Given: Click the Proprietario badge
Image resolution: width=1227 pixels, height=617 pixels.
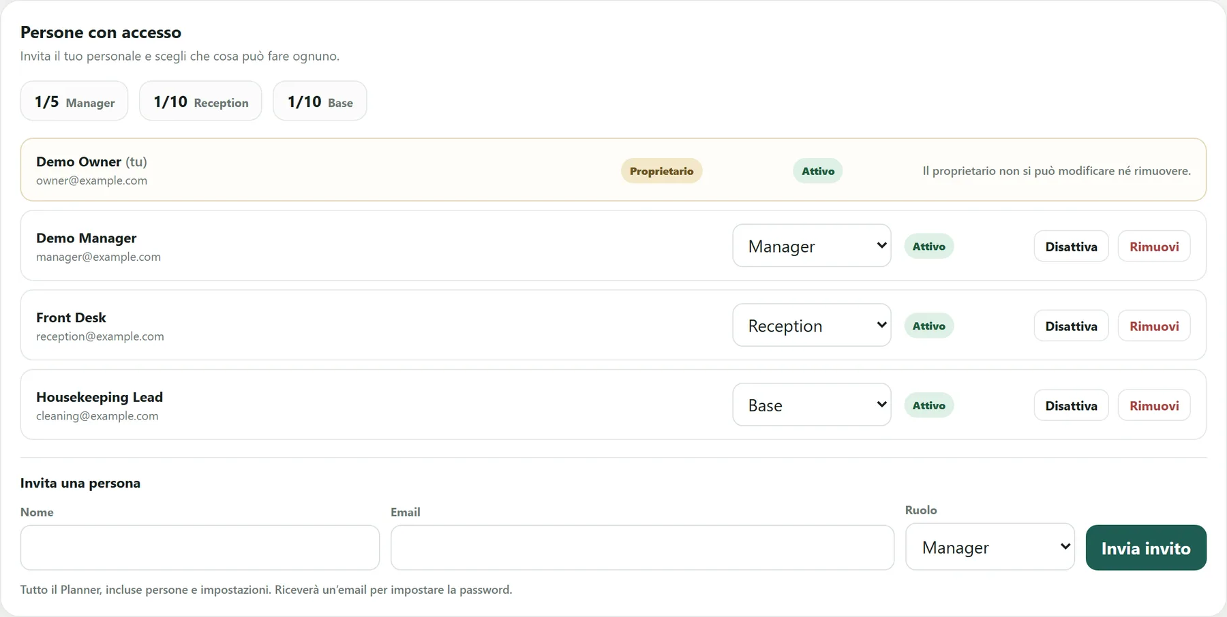Looking at the screenshot, I should pos(661,171).
